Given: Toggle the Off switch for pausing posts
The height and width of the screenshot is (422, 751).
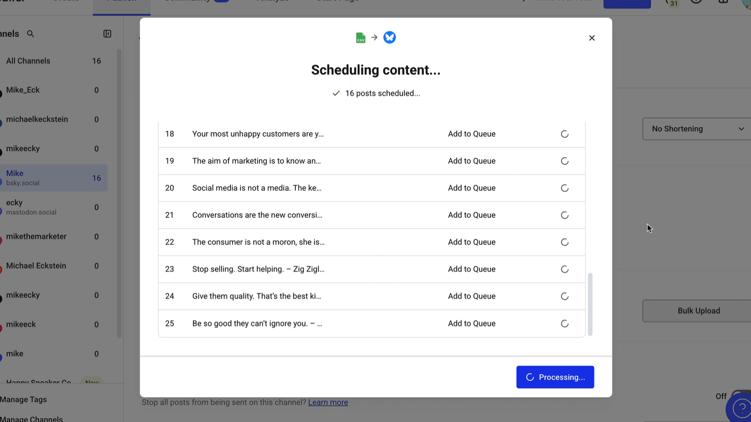Looking at the screenshot, I should (741, 396).
